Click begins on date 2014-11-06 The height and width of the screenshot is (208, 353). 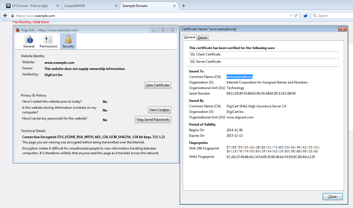(x=235, y=130)
